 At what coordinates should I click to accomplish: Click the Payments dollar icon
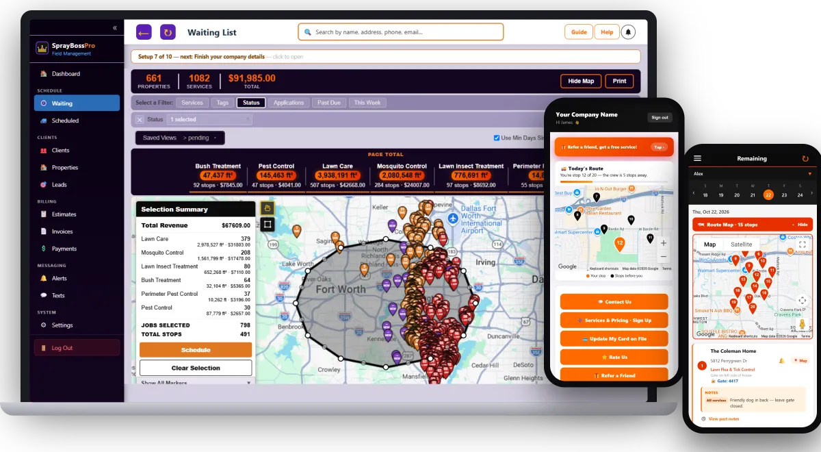point(44,249)
